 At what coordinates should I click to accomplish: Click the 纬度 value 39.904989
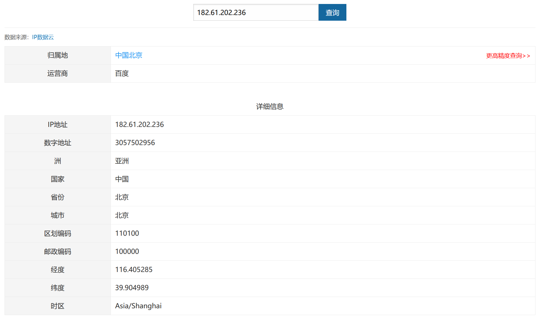coord(131,288)
